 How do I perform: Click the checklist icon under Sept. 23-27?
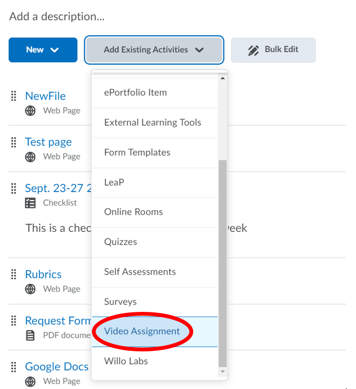(30, 203)
